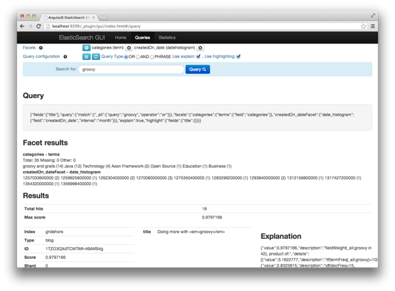Click the 'categories (term)' facet label

point(107,47)
